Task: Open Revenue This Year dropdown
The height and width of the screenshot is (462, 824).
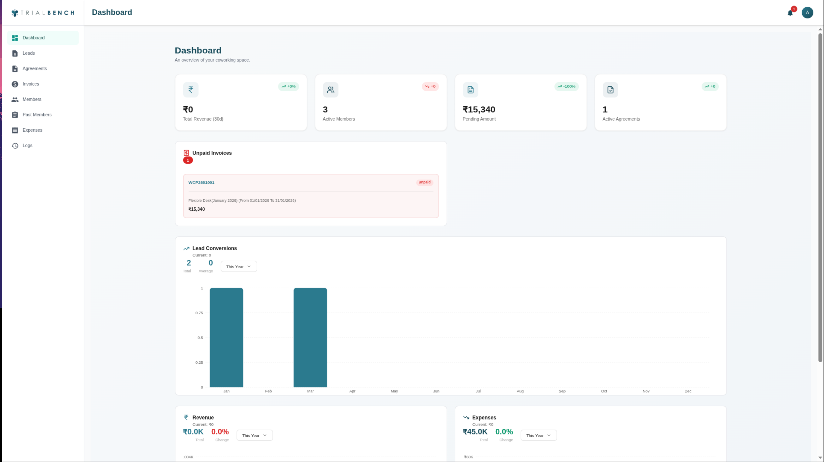Action: click(254, 435)
